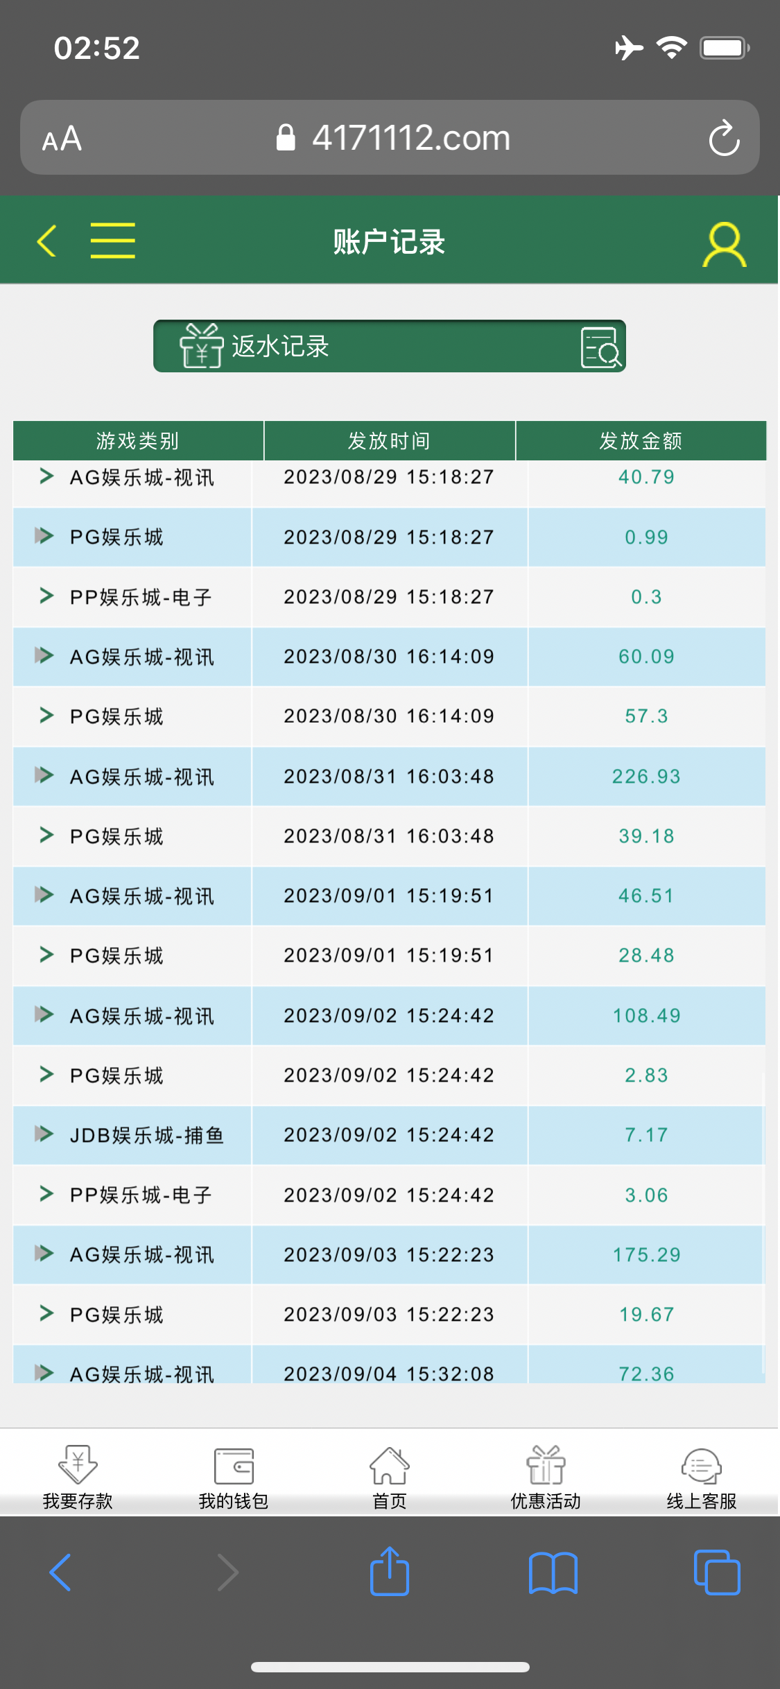Tap the search records icon in rebate bar
Screen dimensions: 780x1689
click(600, 347)
